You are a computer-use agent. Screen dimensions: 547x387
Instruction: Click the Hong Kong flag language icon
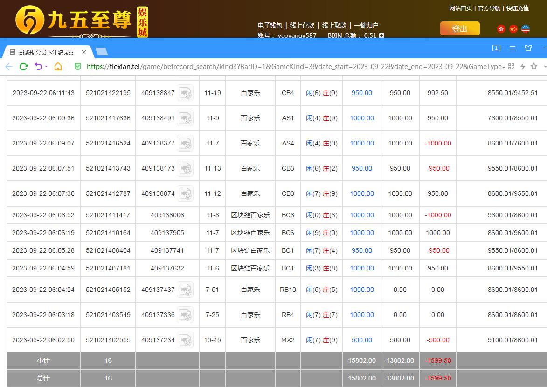click(501, 29)
